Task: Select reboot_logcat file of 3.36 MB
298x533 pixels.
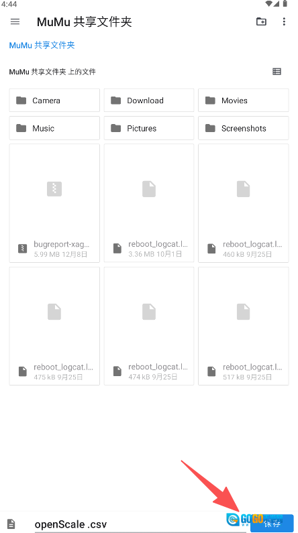Action: 149,203
